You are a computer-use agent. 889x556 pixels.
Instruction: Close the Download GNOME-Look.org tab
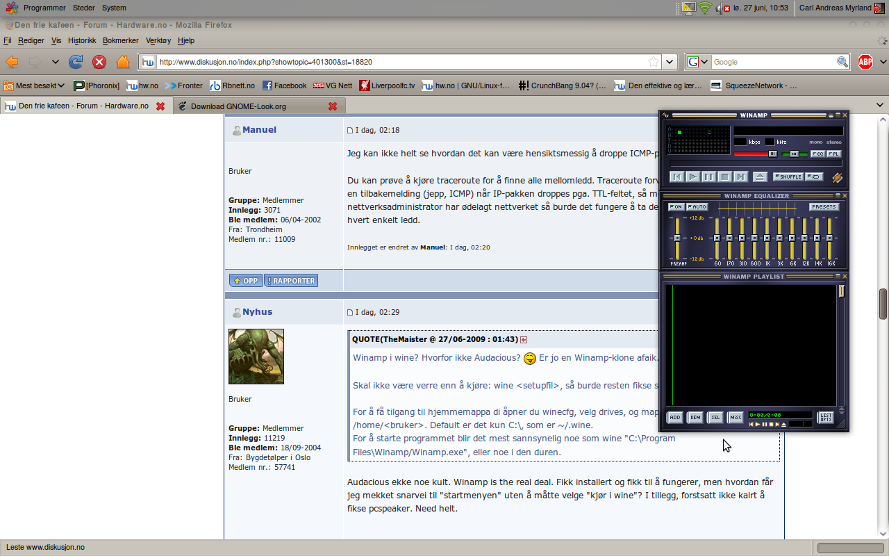[333, 106]
